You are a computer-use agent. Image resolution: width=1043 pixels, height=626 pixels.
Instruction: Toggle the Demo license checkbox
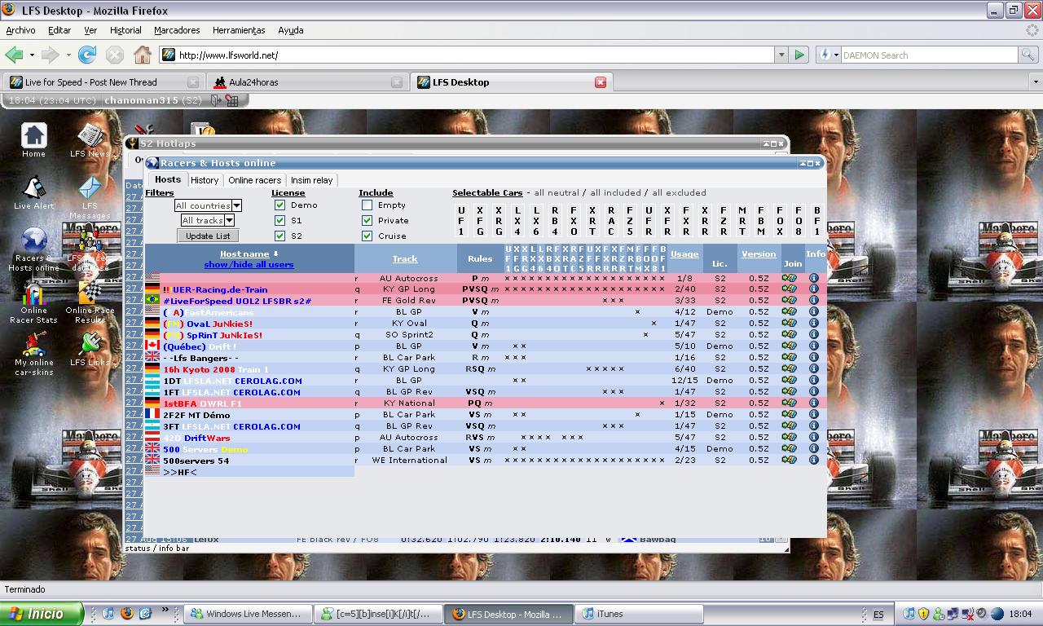click(279, 205)
